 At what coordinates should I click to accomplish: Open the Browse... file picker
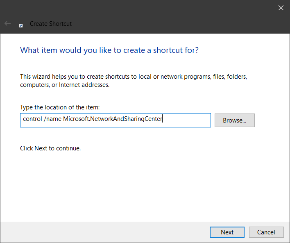(x=234, y=120)
